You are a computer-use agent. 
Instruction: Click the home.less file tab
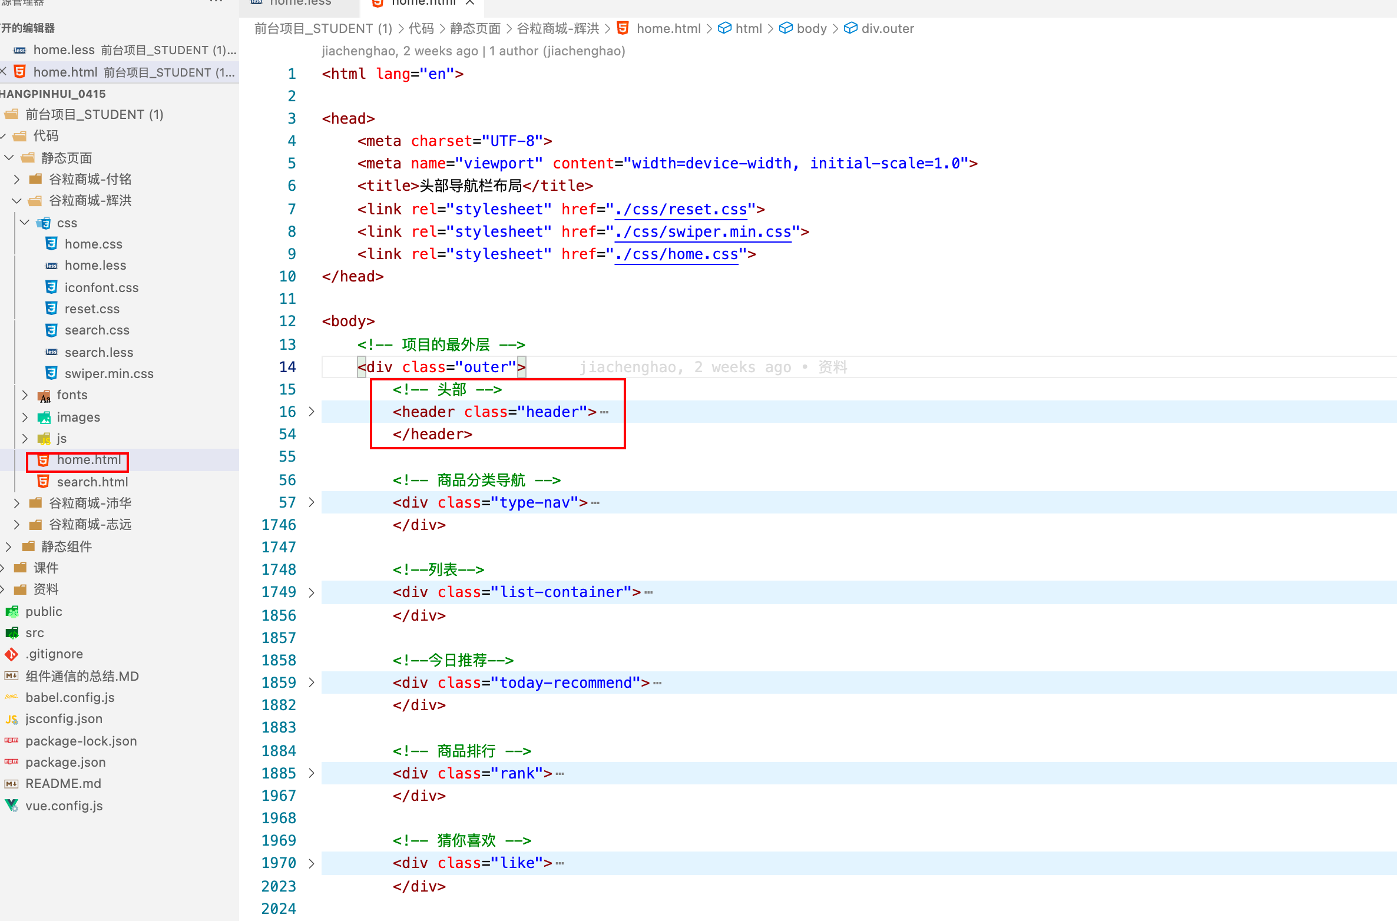(298, 6)
